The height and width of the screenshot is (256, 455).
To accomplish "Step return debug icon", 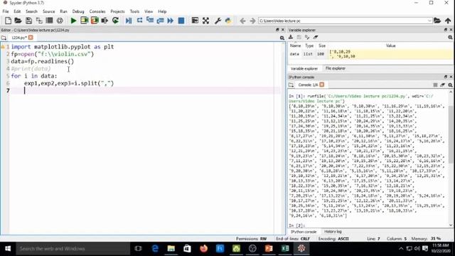I will tap(160, 21).
